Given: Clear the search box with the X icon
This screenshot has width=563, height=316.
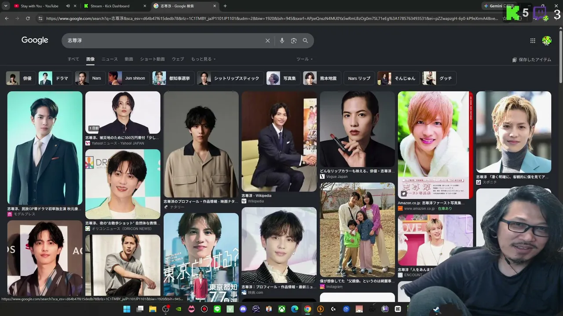Looking at the screenshot, I should pos(267,41).
